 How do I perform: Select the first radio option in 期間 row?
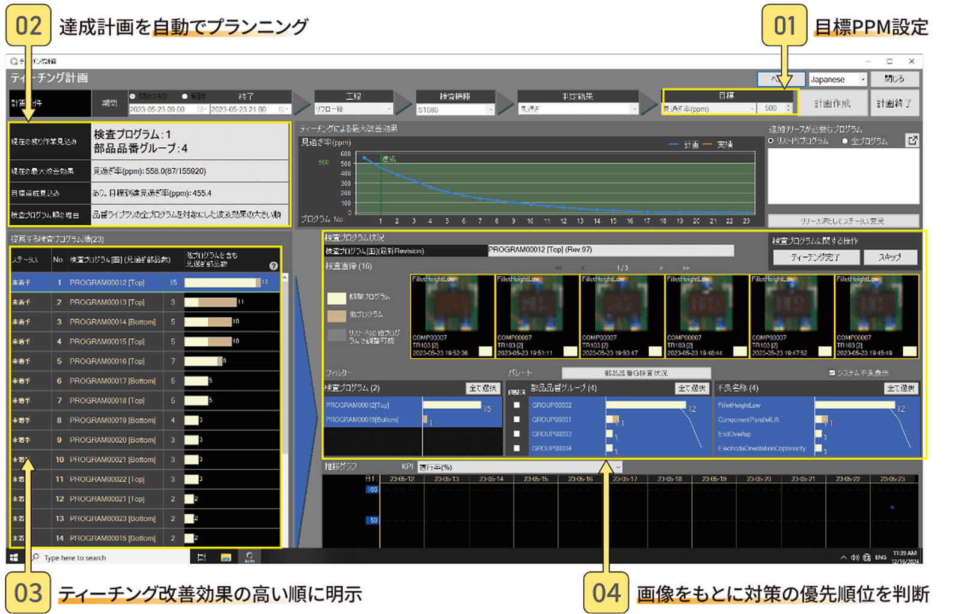(x=133, y=96)
